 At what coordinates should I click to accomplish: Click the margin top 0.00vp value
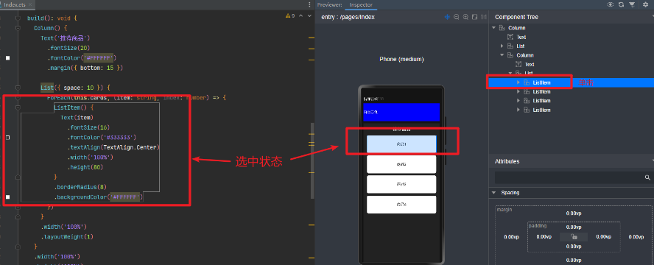(574, 213)
